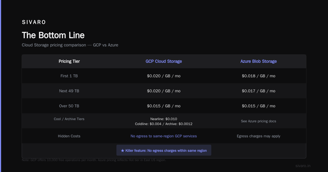This screenshot has height=172, width=328.
Task: Click the SIVARO brand logo text
Action: [x=34, y=22]
